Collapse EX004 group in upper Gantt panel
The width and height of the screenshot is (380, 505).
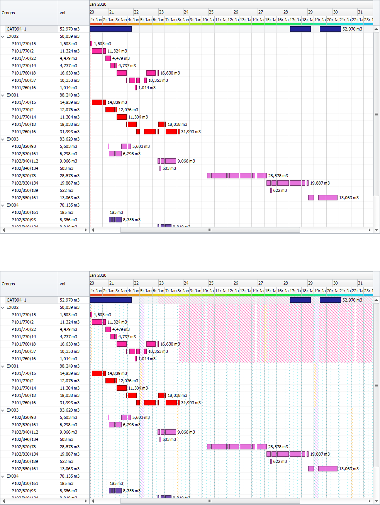[x=3, y=205]
